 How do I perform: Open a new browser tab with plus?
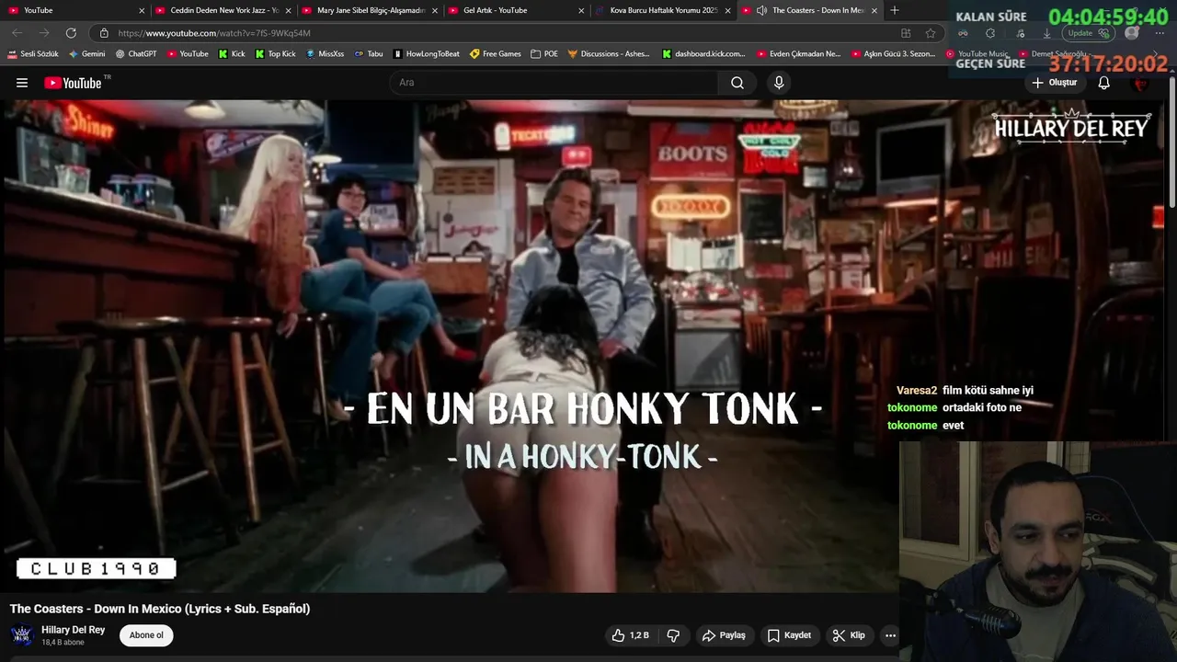tap(895, 10)
